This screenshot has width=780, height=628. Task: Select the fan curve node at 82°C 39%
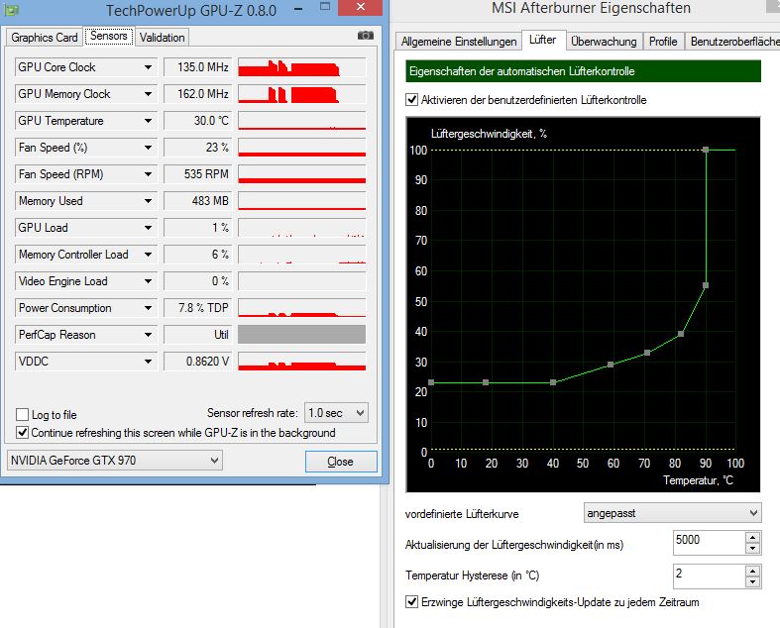coord(681,334)
